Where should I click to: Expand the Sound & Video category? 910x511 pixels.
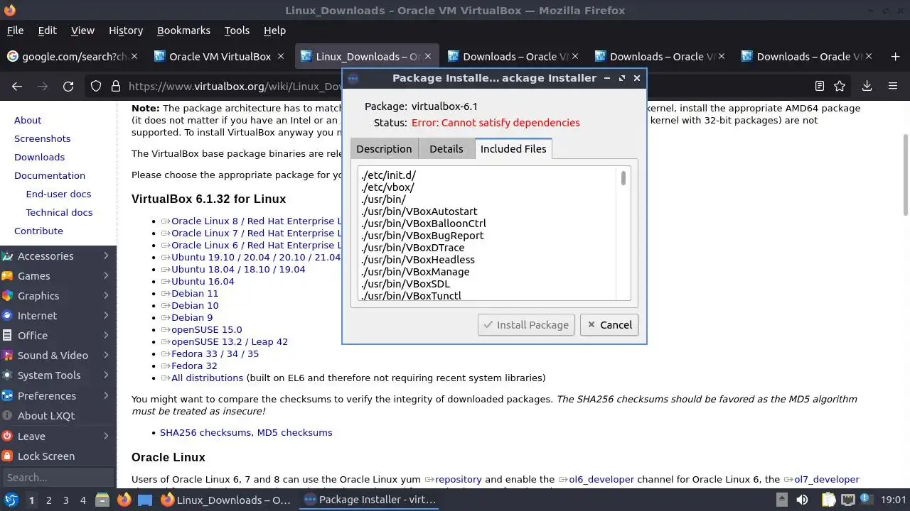(57, 355)
